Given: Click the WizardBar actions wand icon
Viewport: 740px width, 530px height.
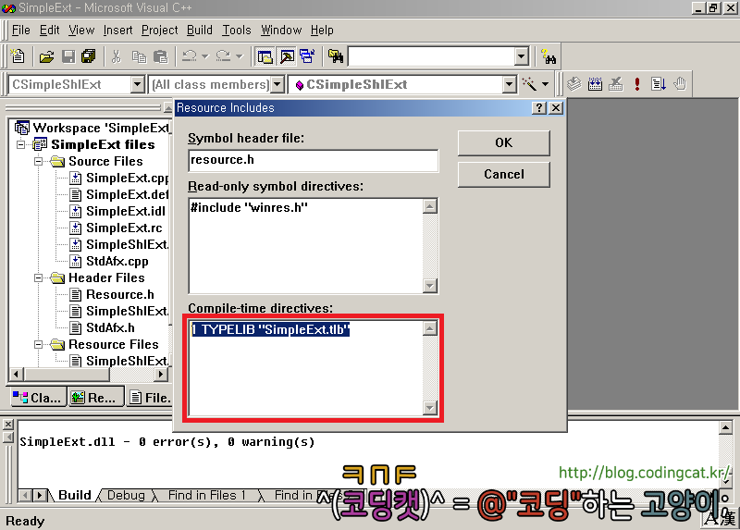Looking at the screenshot, I should coord(529,84).
